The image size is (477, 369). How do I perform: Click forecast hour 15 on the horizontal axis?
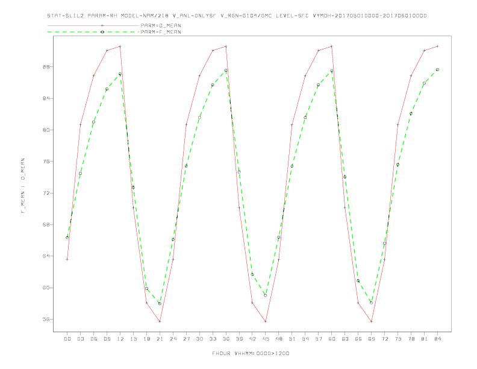point(133,339)
